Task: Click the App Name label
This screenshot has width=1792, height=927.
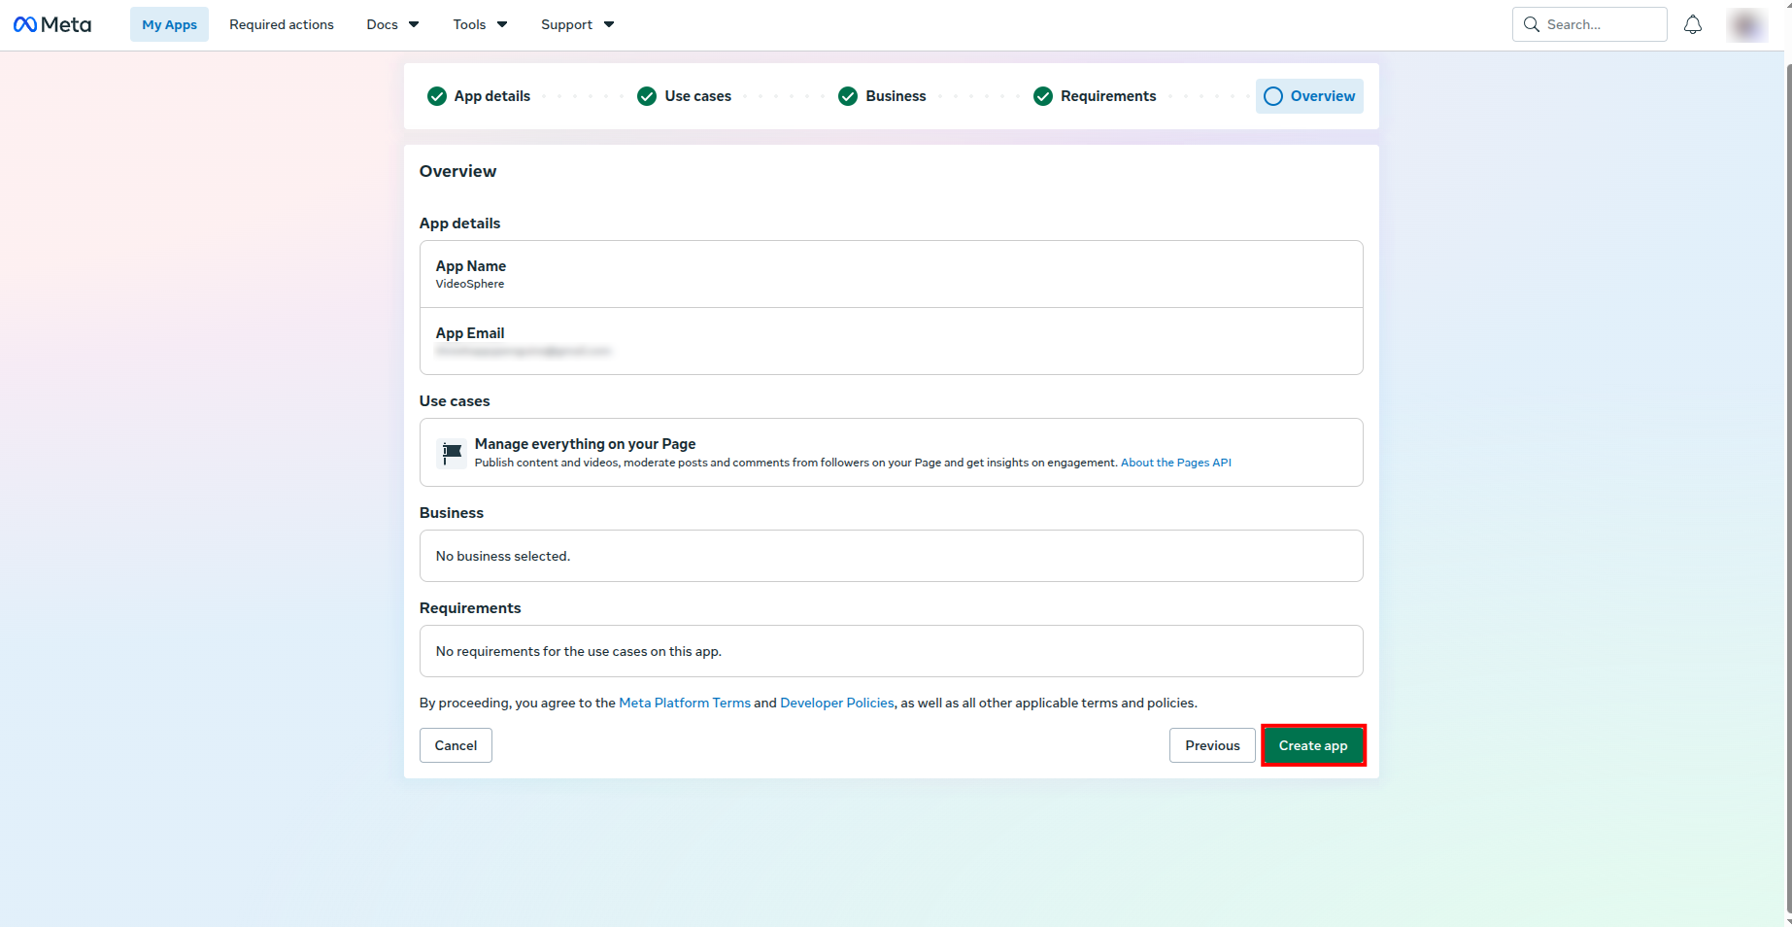Action: (x=471, y=266)
